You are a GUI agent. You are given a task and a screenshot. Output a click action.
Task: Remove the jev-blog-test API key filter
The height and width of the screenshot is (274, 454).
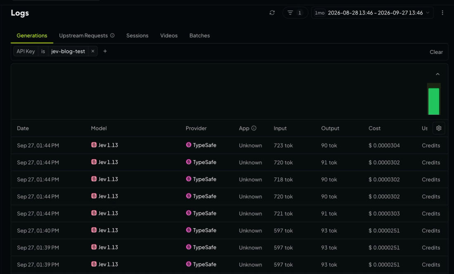(x=92, y=51)
